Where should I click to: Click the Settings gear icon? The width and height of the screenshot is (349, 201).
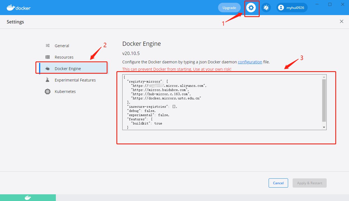click(x=251, y=8)
